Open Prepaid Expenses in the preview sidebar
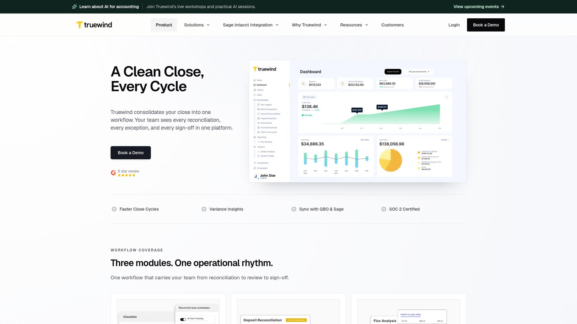Image resolution: width=577 pixels, height=324 pixels. (x=267, y=118)
